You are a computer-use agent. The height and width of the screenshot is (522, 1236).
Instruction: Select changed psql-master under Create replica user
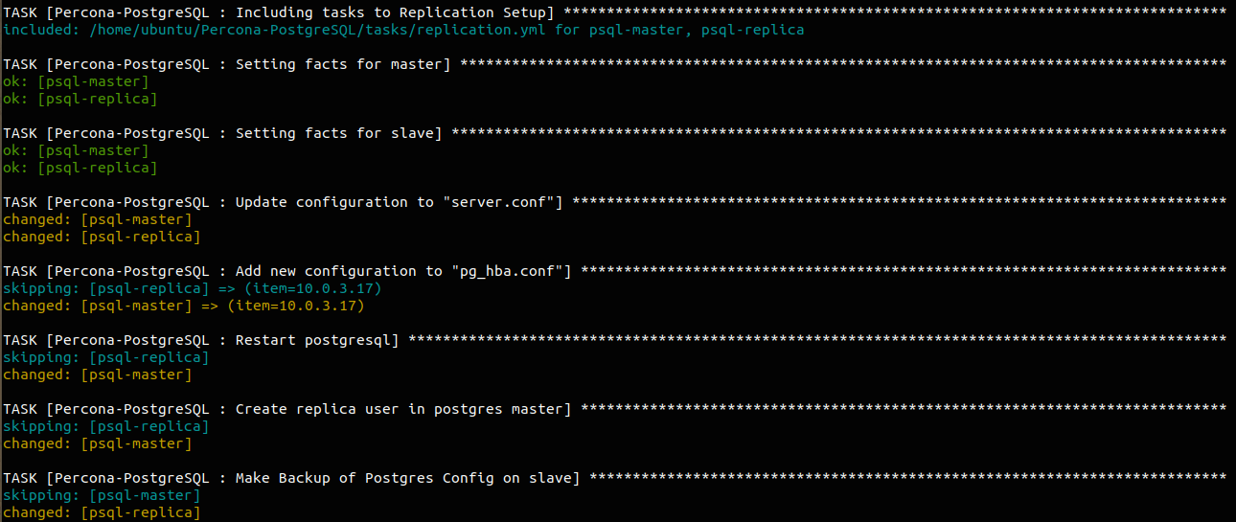point(98,443)
